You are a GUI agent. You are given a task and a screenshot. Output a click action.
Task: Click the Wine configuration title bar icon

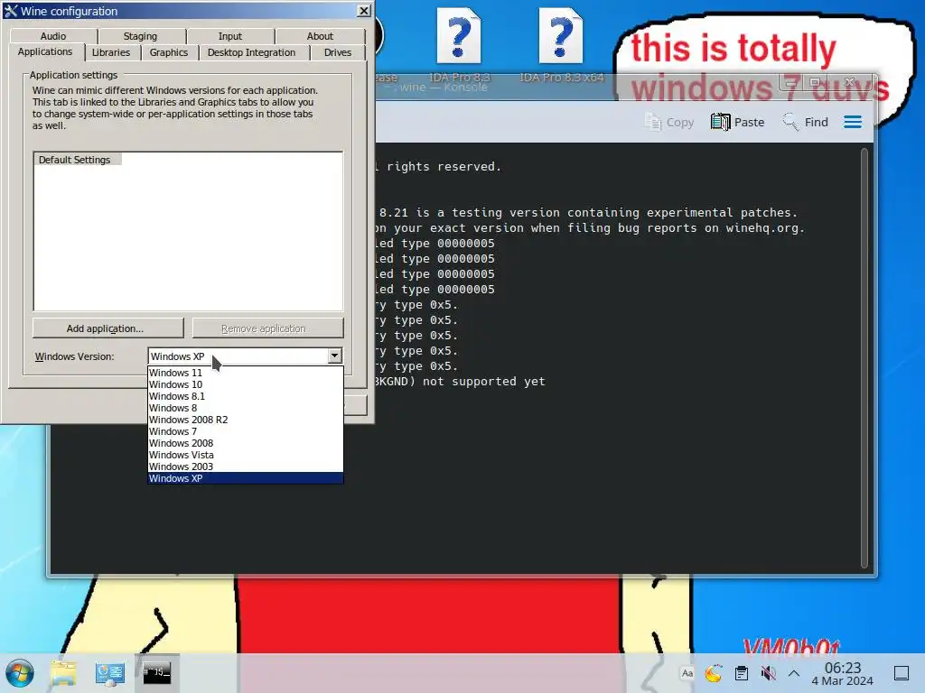click(x=11, y=11)
